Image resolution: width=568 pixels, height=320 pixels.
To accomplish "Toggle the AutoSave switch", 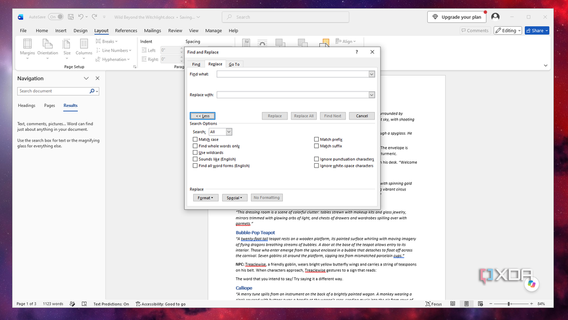I will (x=56, y=17).
